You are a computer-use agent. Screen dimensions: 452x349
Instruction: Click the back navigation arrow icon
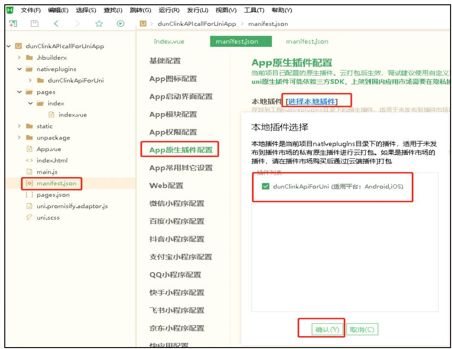pos(56,23)
